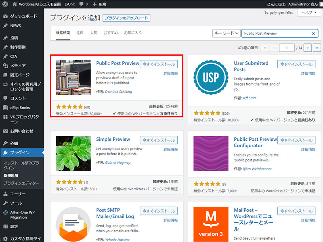Open the Dashboard (ダッシュボード) menu
Viewport: 323px width, 242px height.
tap(23, 16)
